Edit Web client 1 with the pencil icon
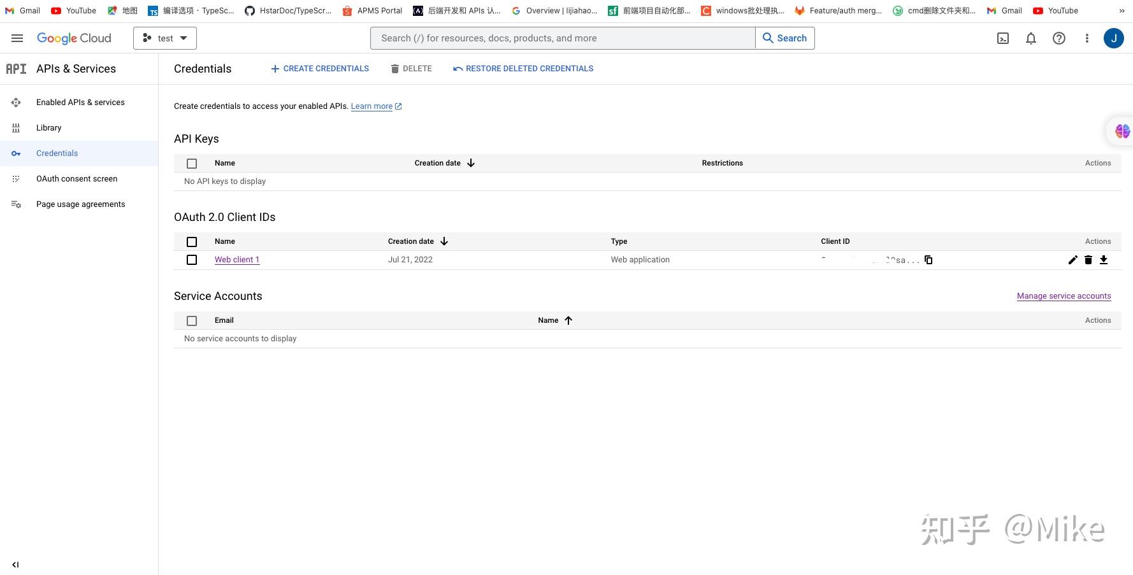Viewport: 1133px width, 575px height. point(1073,260)
